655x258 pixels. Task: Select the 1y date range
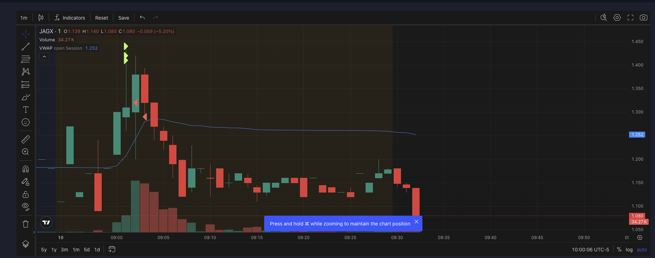coord(54,250)
